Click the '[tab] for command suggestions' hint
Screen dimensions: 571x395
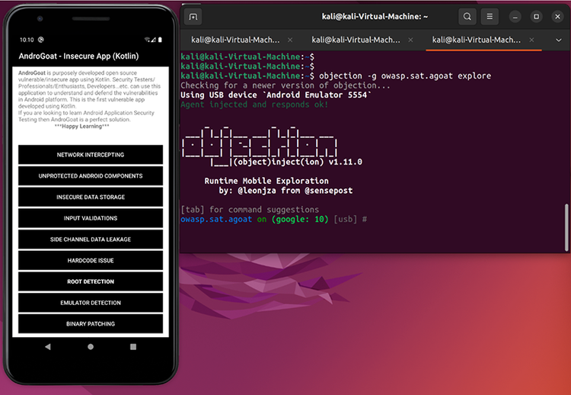pyautogui.click(x=250, y=210)
